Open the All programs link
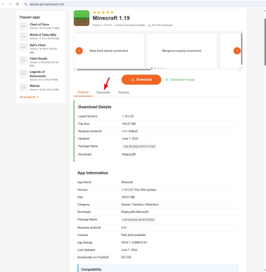This screenshot has width=266, height=272. click(27, 97)
